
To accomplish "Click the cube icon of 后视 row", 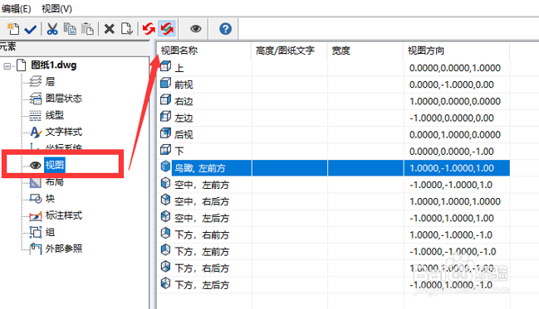I will [x=166, y=133].
